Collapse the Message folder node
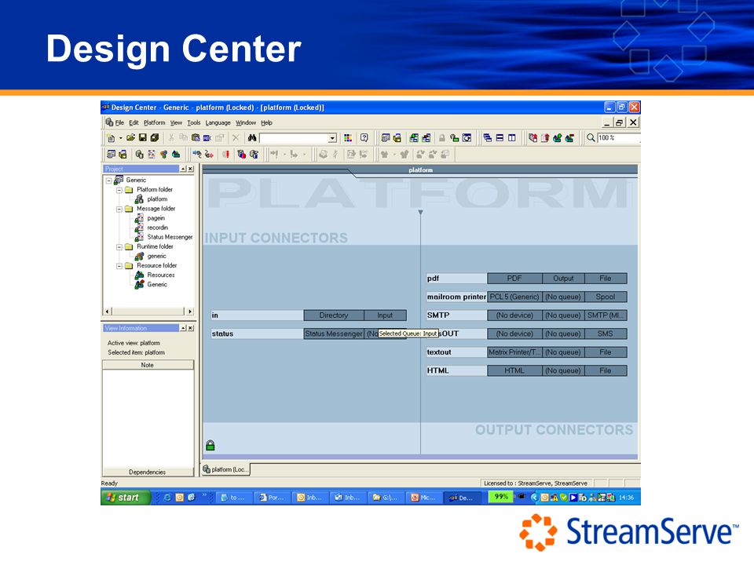This screenshot has width=754, height=565. point(119,210)
